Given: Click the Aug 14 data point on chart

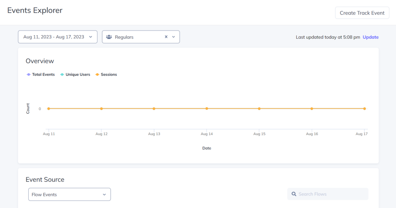Looking at the screenshot, I should click(x=207, y=109).
